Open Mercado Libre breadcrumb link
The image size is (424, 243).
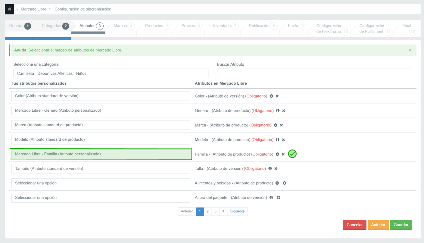tap(33, 9)
